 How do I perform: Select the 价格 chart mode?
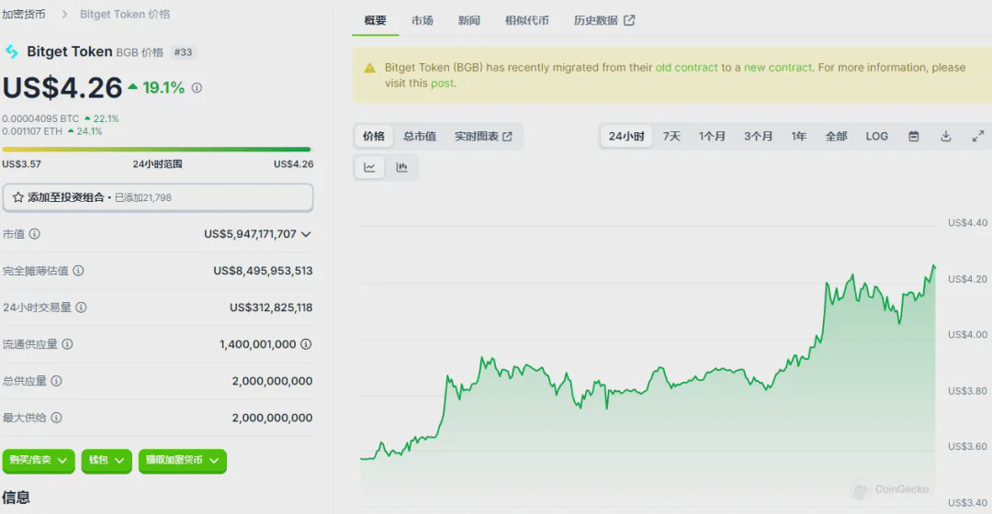(373, 136)
